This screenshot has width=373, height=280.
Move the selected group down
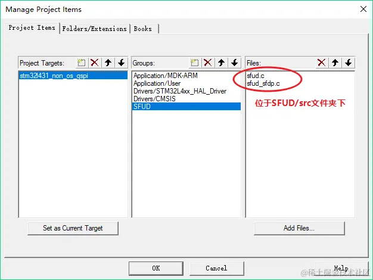(x=235, y=63)
